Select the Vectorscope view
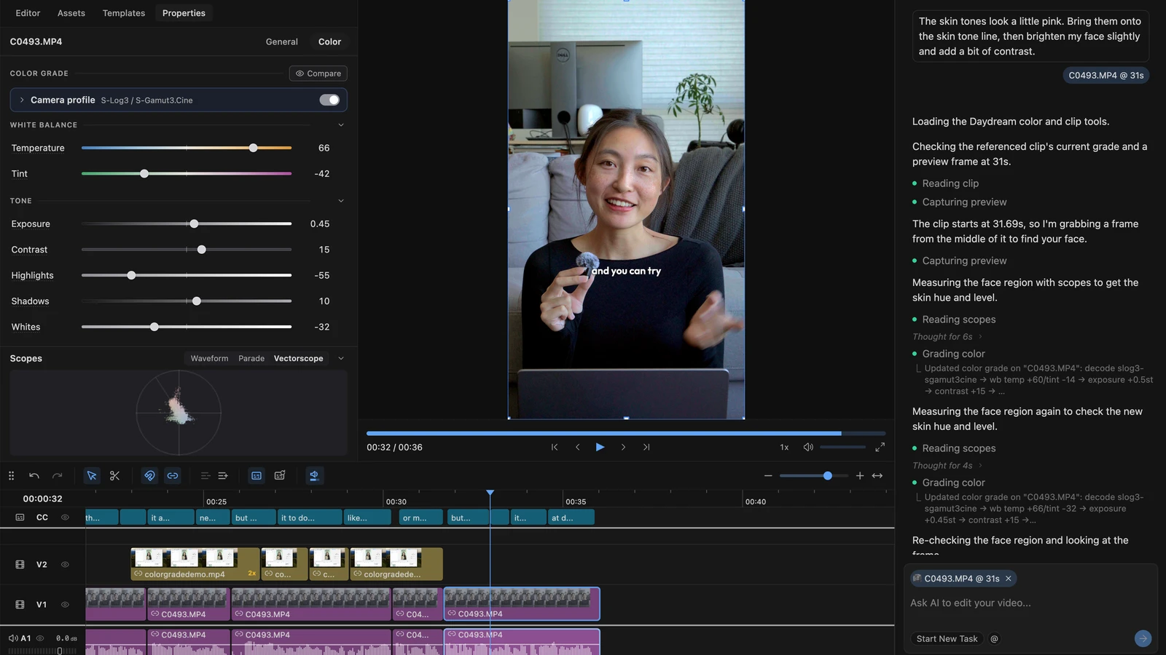Viewport: 1166px width, 655px height. (x=299, y=358)
